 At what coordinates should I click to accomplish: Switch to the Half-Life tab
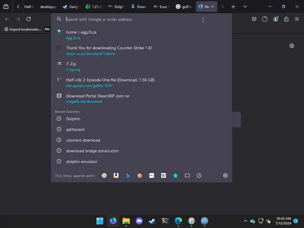[x=29, y=7]
